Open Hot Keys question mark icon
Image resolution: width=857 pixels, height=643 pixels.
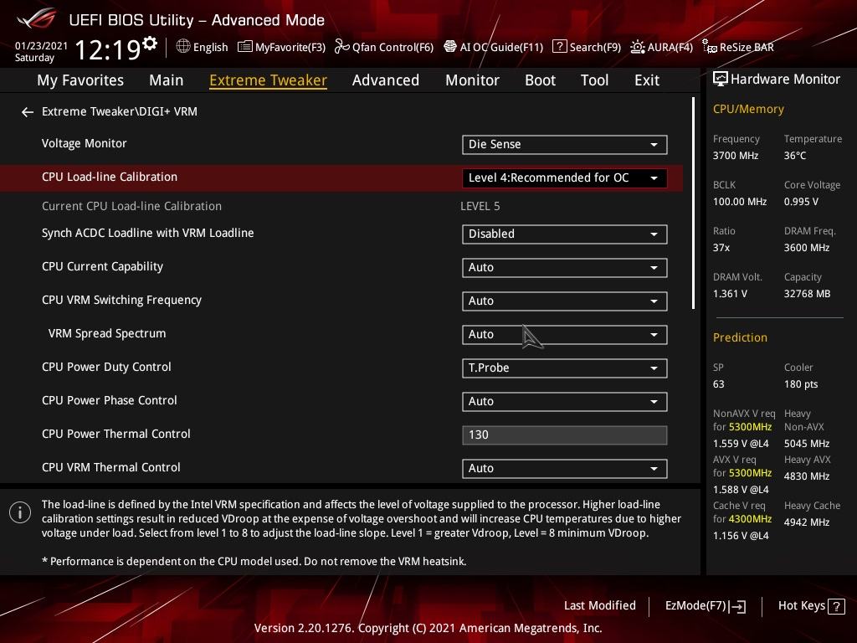[836, 606]
